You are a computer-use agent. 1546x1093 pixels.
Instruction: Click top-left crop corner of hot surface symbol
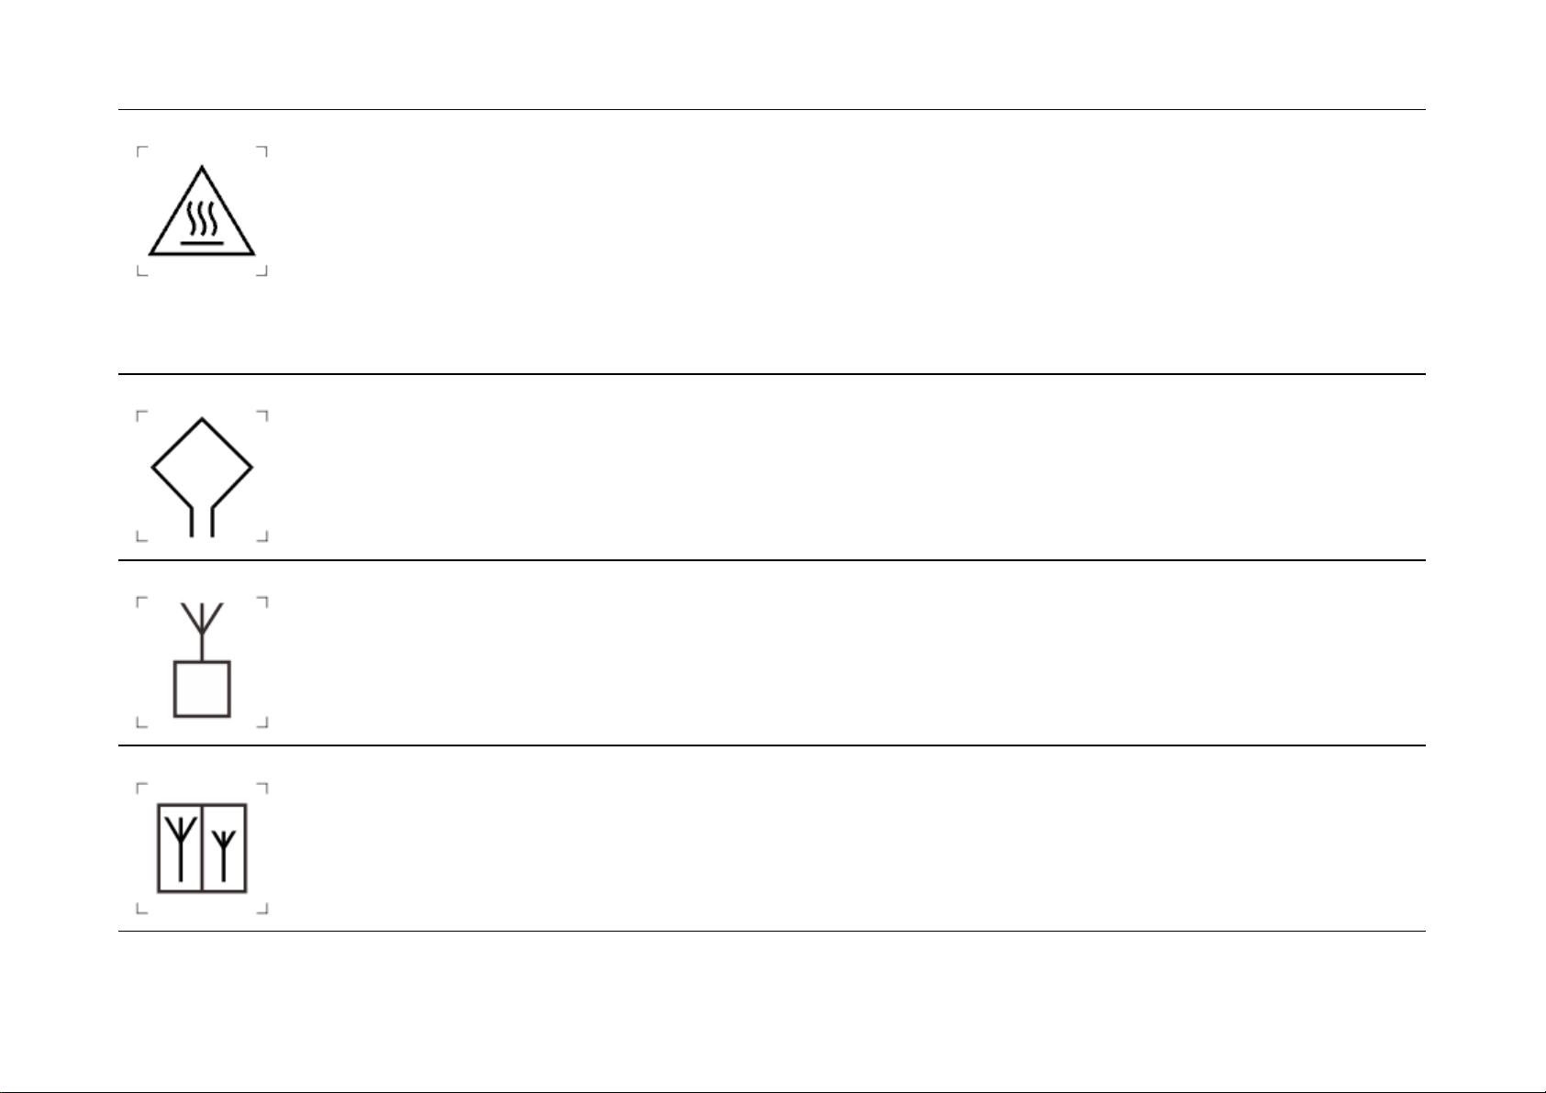(x=140, y=149)
